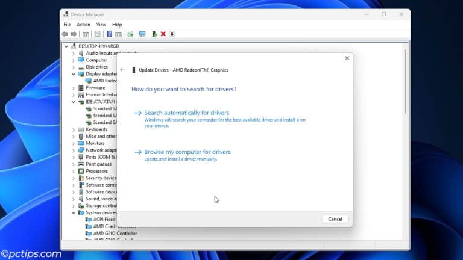Select the Processors label in tree

click(97, 171)
